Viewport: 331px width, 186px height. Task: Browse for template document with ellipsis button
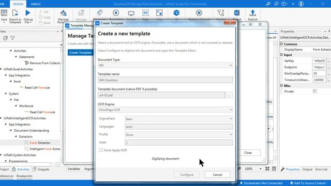click(x=229, y=95)
